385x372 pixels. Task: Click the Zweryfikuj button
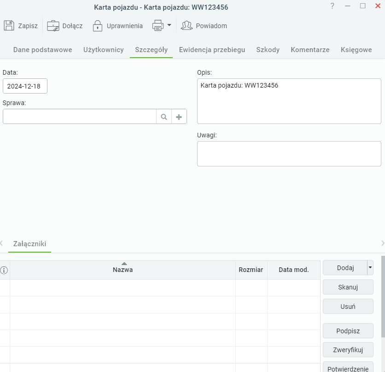point(348,349)
